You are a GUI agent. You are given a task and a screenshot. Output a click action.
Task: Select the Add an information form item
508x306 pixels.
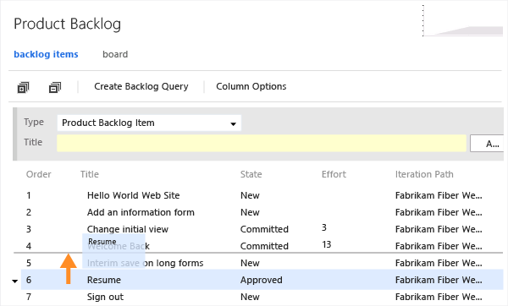coord(141,212)
